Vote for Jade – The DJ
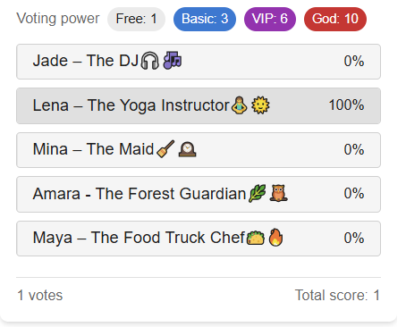 (x=199, y=62)
